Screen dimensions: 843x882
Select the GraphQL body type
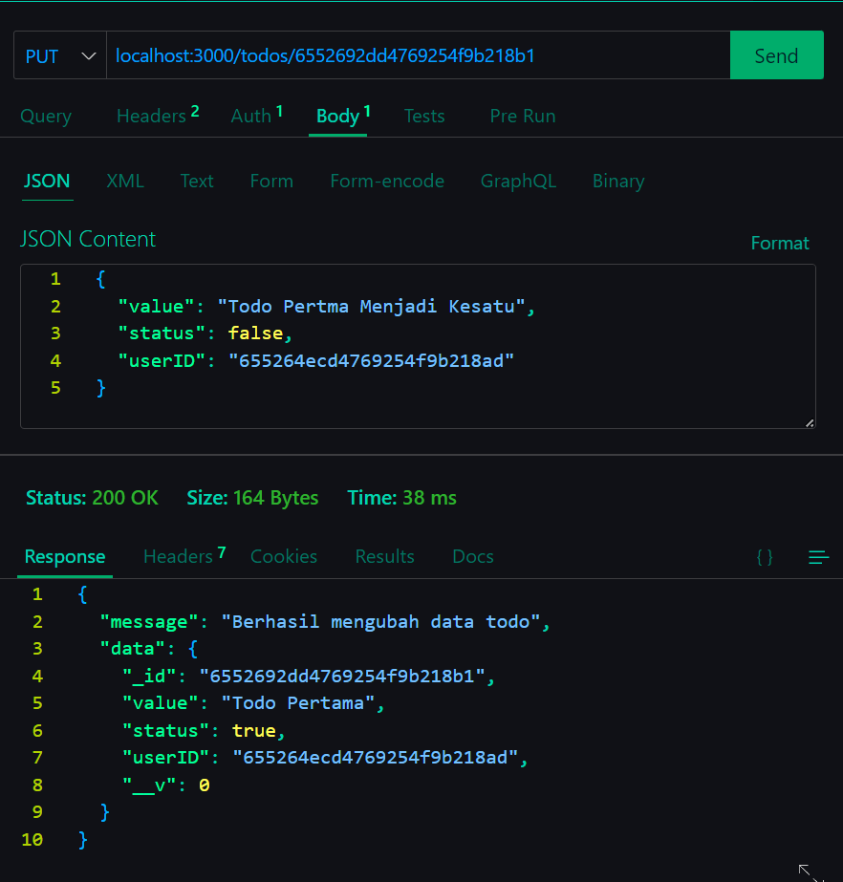point(518,181)
